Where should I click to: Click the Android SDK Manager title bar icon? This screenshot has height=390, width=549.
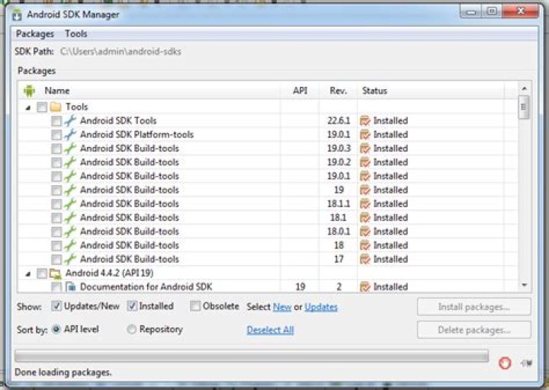17,15
